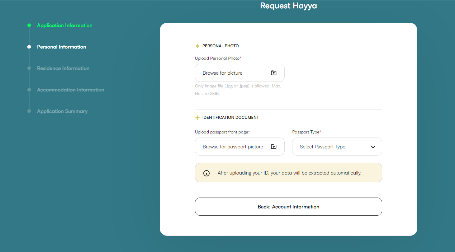
Task: Click Browse for passport picture field
Action: click(240, 147)
